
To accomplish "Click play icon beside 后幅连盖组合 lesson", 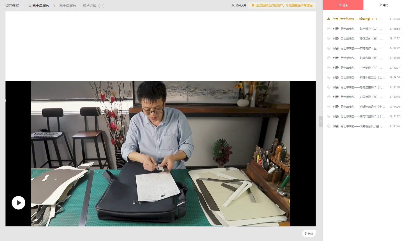I will click(x=329, y=106).
